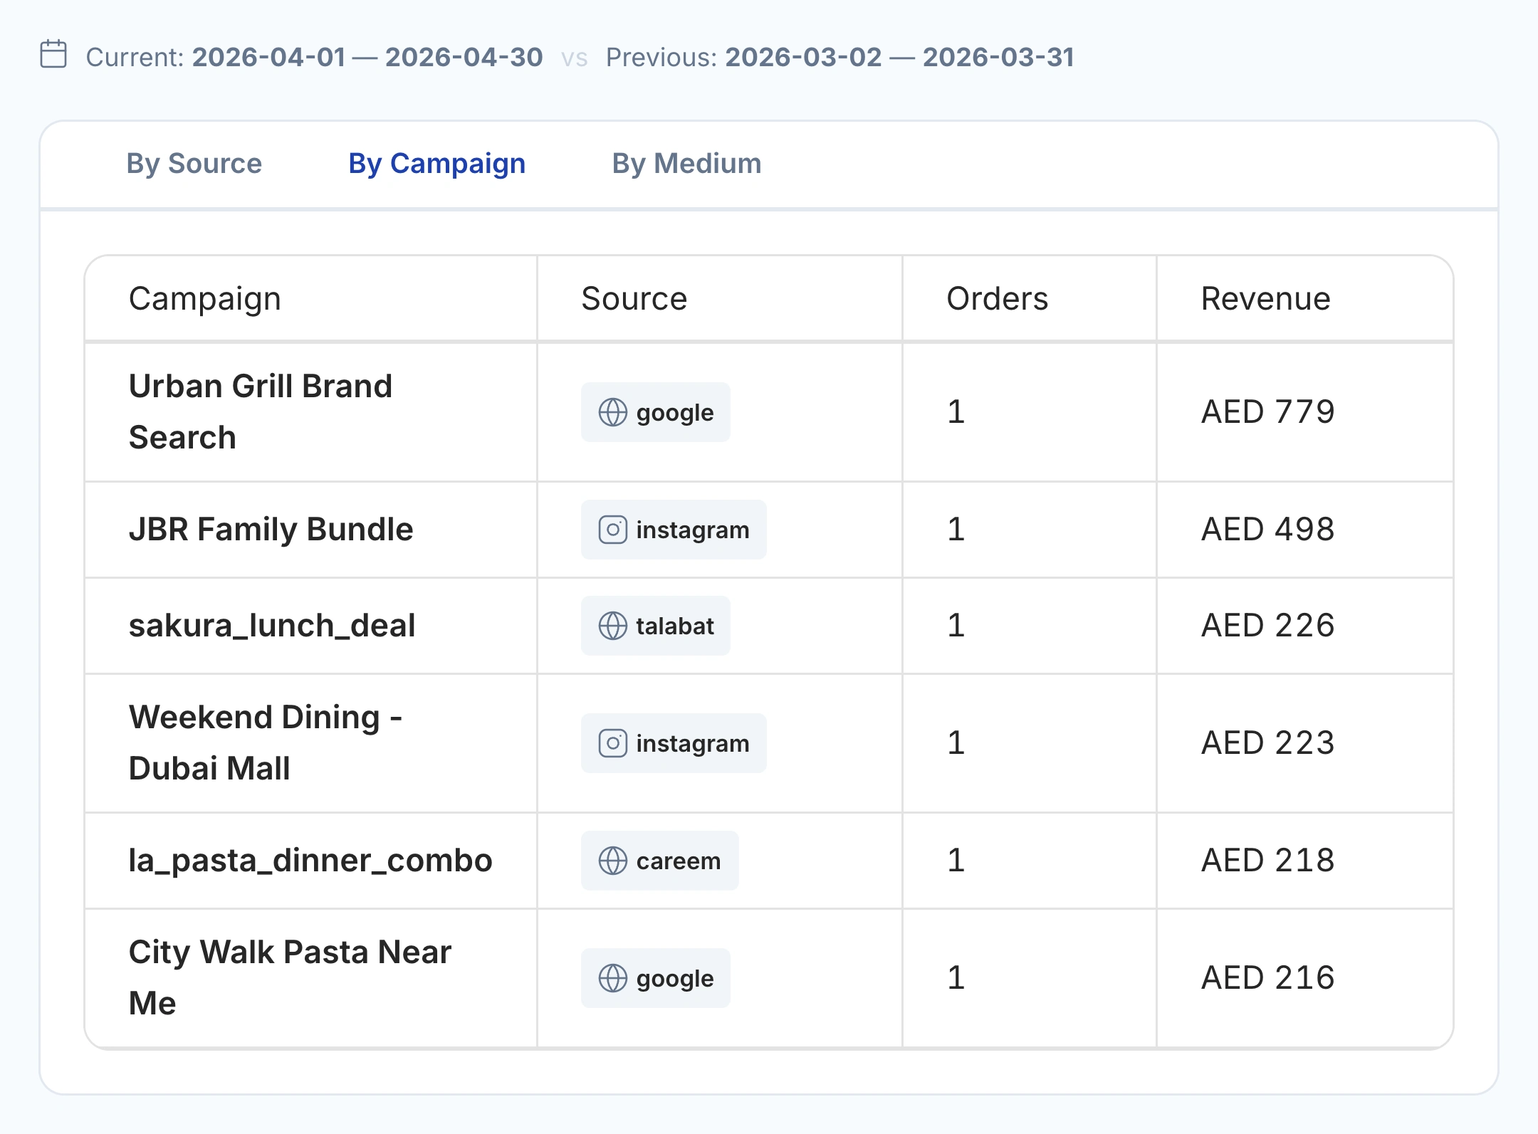Click the current end date 2026-04-30

(x=464, y=57)
